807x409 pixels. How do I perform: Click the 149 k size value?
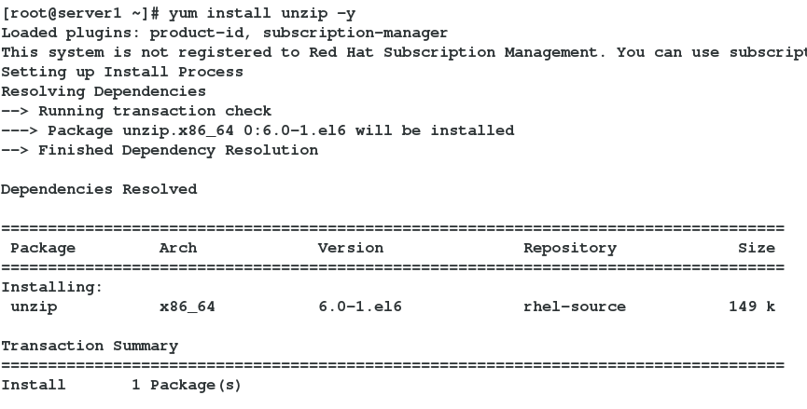pos(752,307)
